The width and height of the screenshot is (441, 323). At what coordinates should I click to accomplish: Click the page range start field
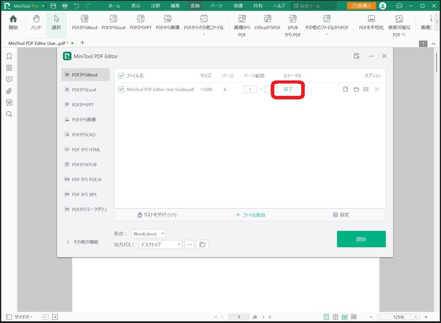point(250,89)
